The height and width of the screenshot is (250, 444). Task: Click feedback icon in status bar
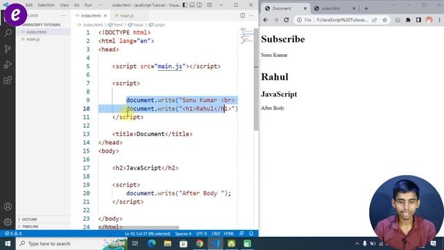click(241, 233)
